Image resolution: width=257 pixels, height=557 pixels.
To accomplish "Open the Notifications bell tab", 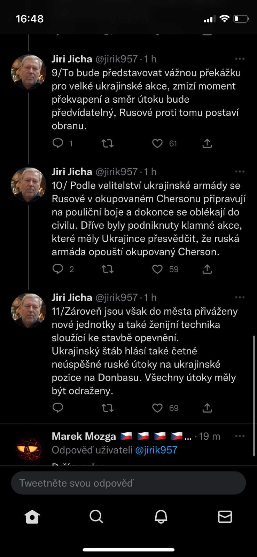I will click(x=161, y=517).
